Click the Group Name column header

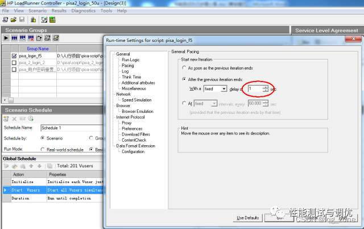pos(38,49)
